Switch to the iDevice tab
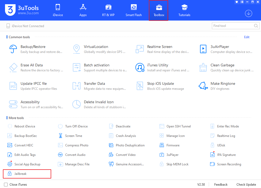The width and height of the screenshot is (261, 188). pos(58,10)
